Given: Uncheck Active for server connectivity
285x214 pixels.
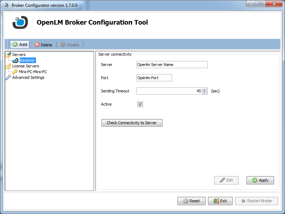Looking at the screenshot, I should [140, 104].
